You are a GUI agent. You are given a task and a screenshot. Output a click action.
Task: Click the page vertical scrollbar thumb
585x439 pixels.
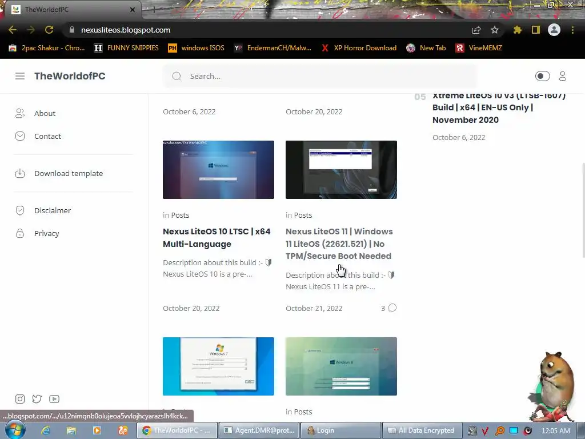[583, 210]
